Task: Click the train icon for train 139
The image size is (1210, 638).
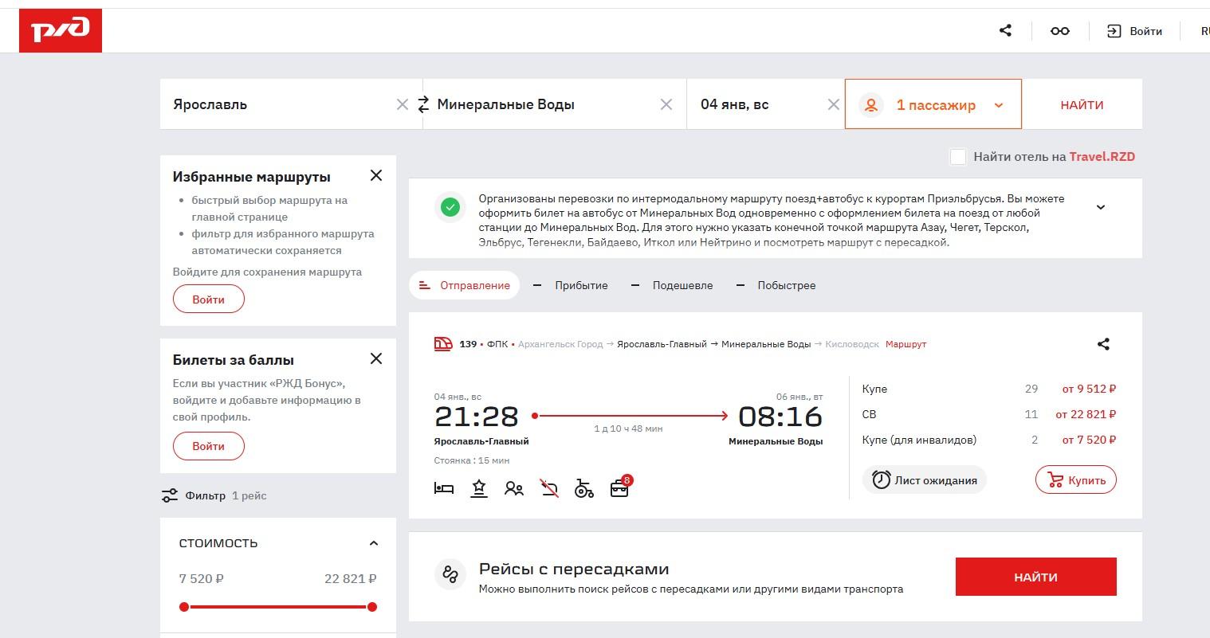Action: [443, 344]
